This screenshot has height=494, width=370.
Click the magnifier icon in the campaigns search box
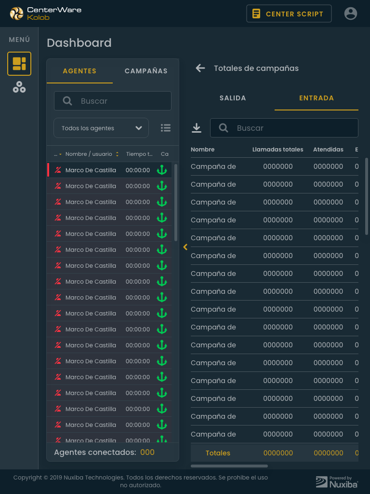click(224, 128)
